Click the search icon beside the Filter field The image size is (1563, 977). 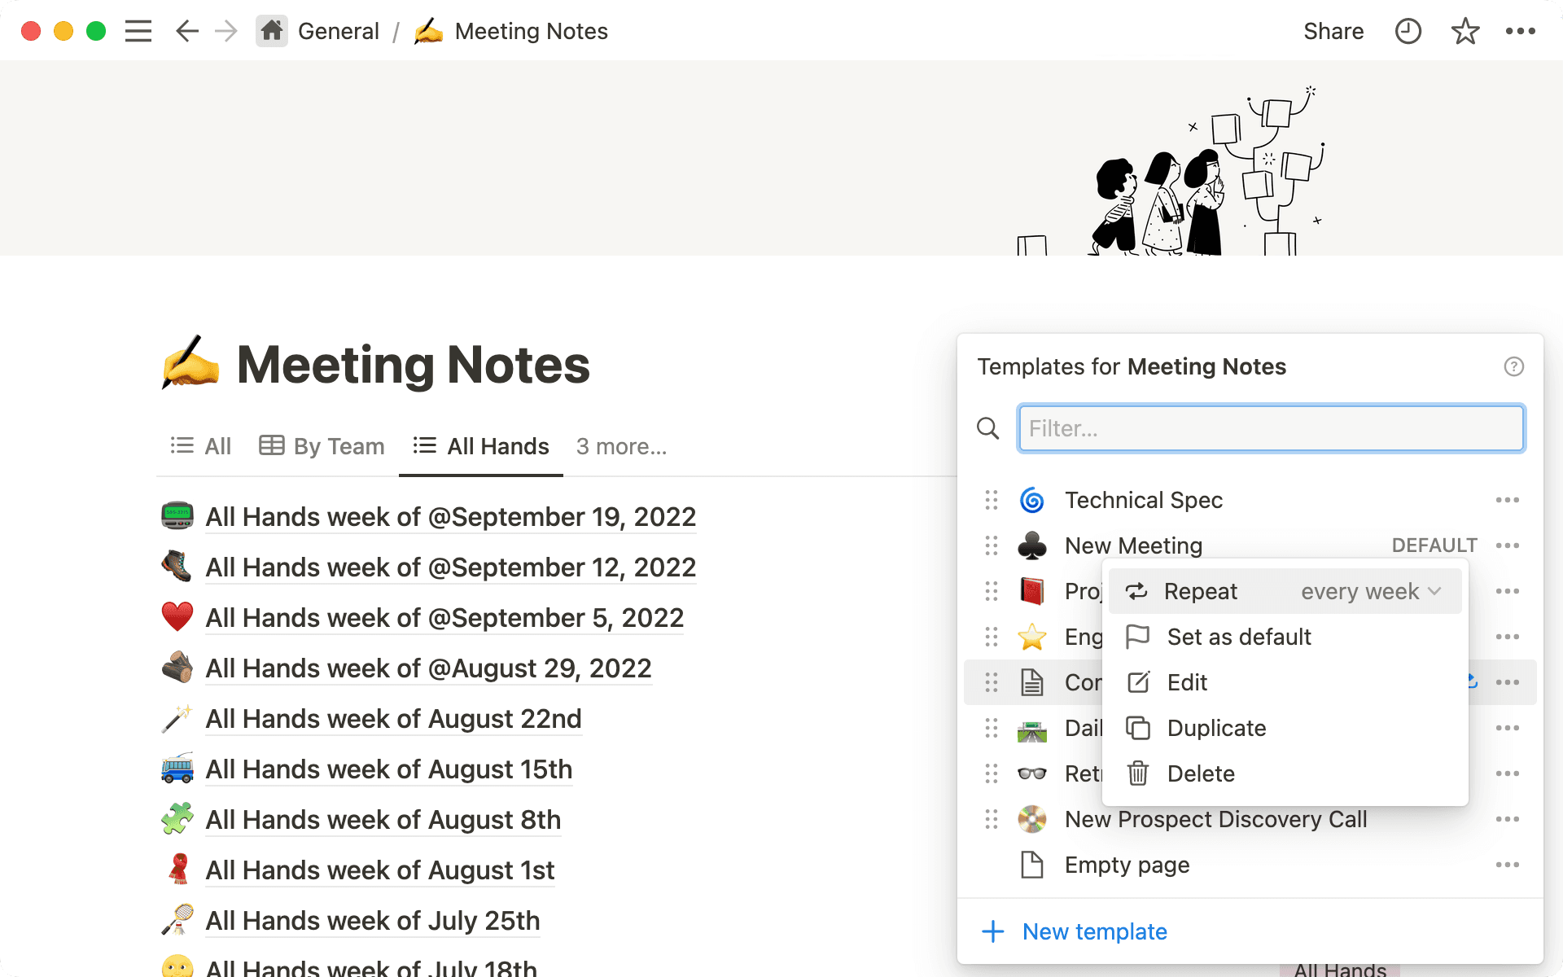[x=987, y=428]
